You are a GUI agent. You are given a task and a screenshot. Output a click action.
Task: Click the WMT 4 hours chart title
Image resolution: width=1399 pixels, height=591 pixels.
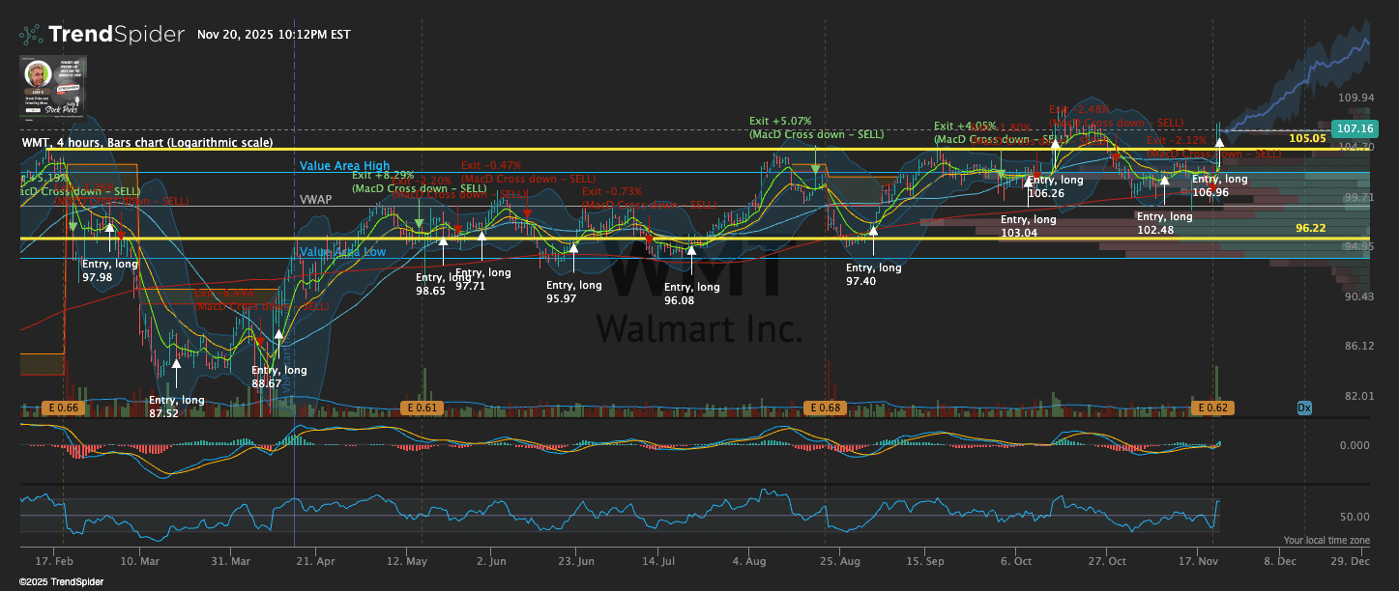[x=147, y=143]
